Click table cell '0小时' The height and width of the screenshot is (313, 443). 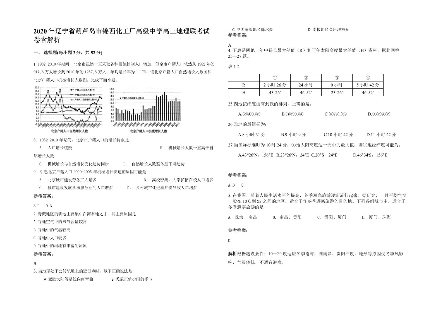click(337, 85)
